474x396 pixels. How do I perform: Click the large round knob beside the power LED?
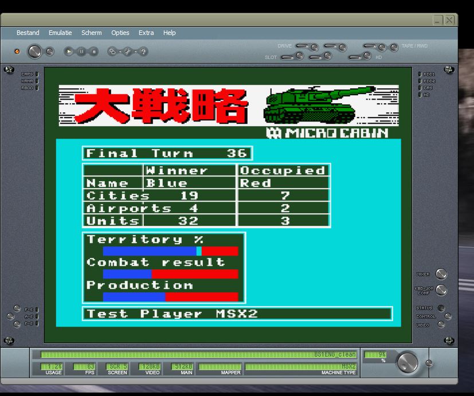[x=34, y=52]
